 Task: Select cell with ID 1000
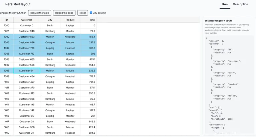(x=7, y=25)
